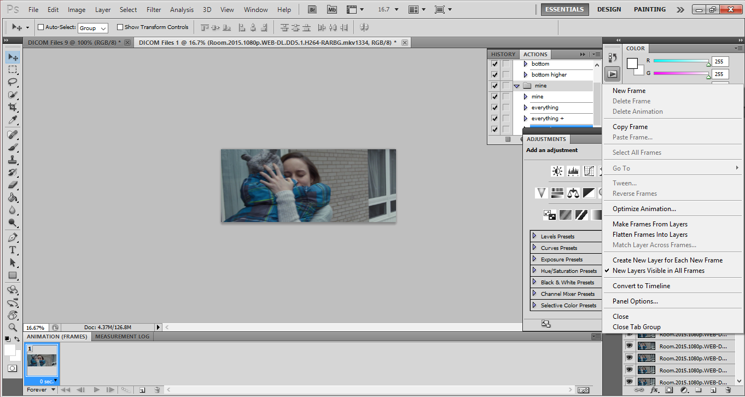This screenshot has width=745, height=397.
Task: Open the Forever looping options dropdown
Action: click(x=41, y=390)
